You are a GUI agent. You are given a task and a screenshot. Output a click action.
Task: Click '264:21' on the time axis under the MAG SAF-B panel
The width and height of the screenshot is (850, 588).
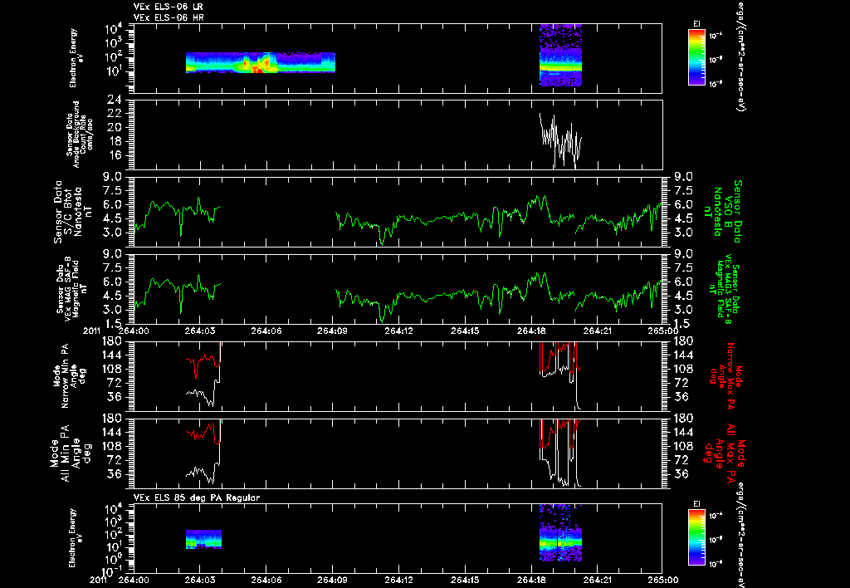598,331
